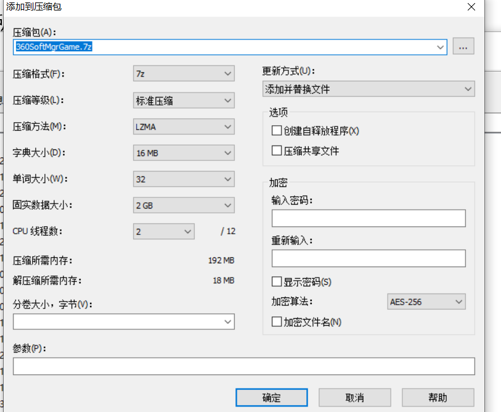Screen dimensions: 501x412
Task: Click the 18 MB decompression memory value
Action: point(223,281)
